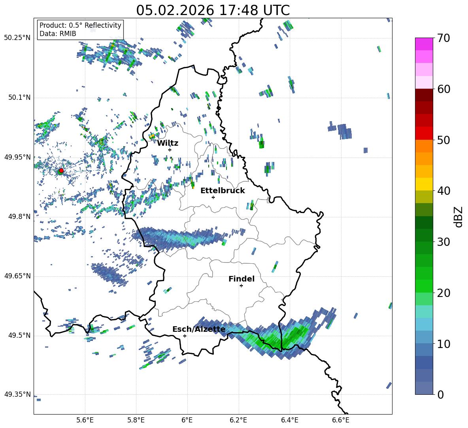The width and height of the screenshot is (468, 428).
Task: Click the orange colorbar segment near 50
Action: coord(424,146)
